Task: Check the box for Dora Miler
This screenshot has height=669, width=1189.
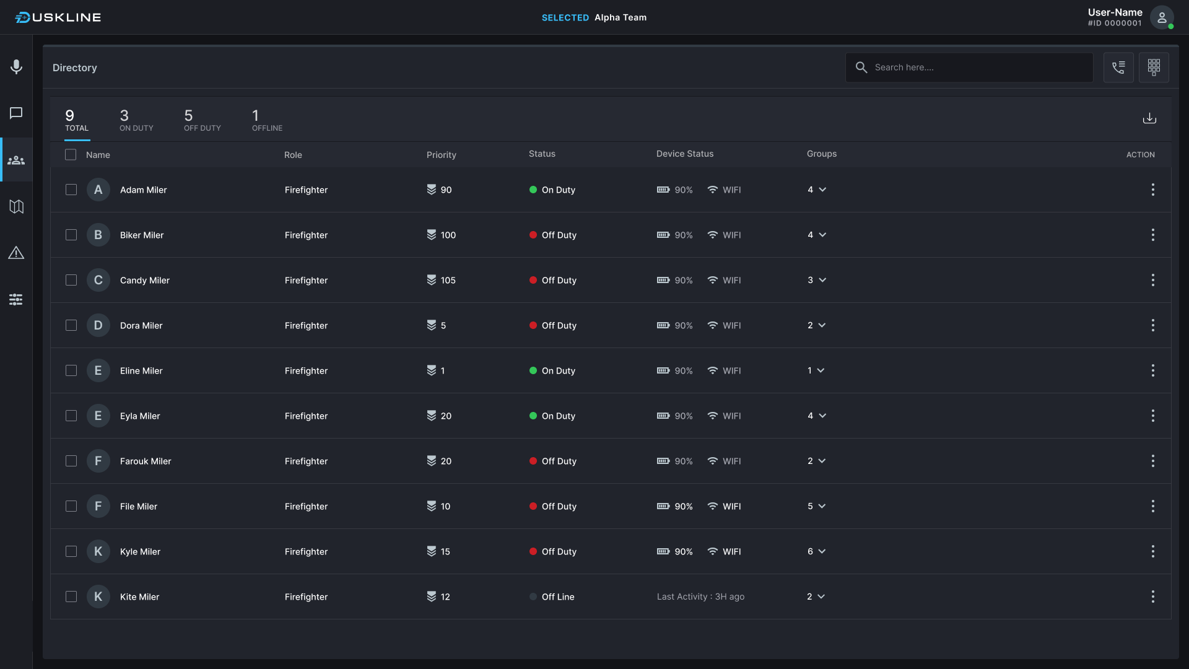Action: tap(71, 325)
